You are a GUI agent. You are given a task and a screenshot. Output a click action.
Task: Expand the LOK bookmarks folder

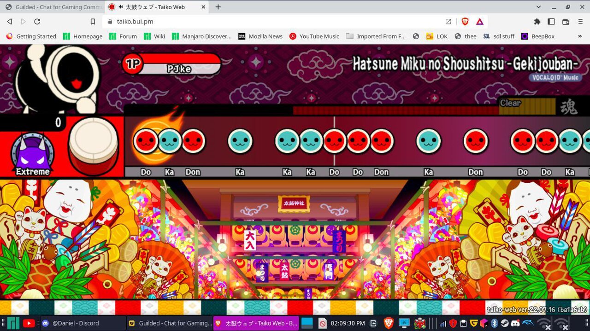pyautogui.click(x=437, y=36)
